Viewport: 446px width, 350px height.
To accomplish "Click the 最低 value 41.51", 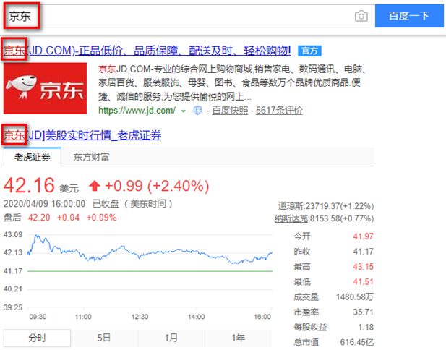I will 363,282.
